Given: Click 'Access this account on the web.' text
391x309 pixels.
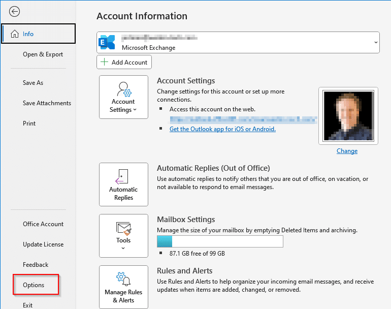Looking at the screenshot, I should coord(212,109).
